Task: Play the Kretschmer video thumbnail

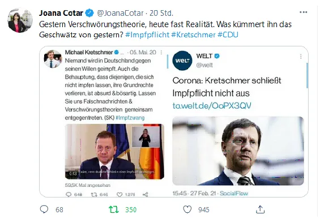Action: click(x=114, y=152)
